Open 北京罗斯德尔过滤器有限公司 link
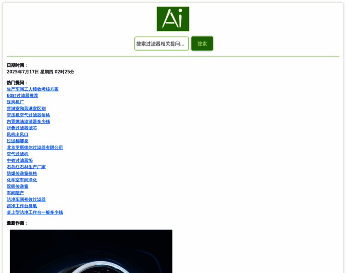346x273 pixels. click(35, 147)
